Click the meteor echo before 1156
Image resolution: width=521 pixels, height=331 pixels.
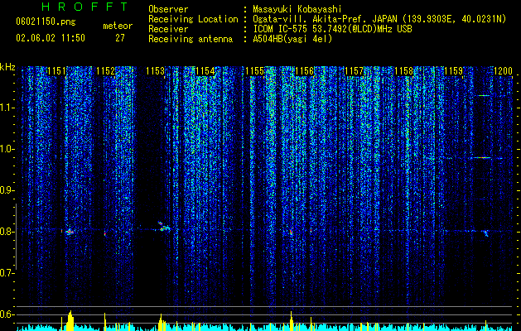[x=291, y=232]
